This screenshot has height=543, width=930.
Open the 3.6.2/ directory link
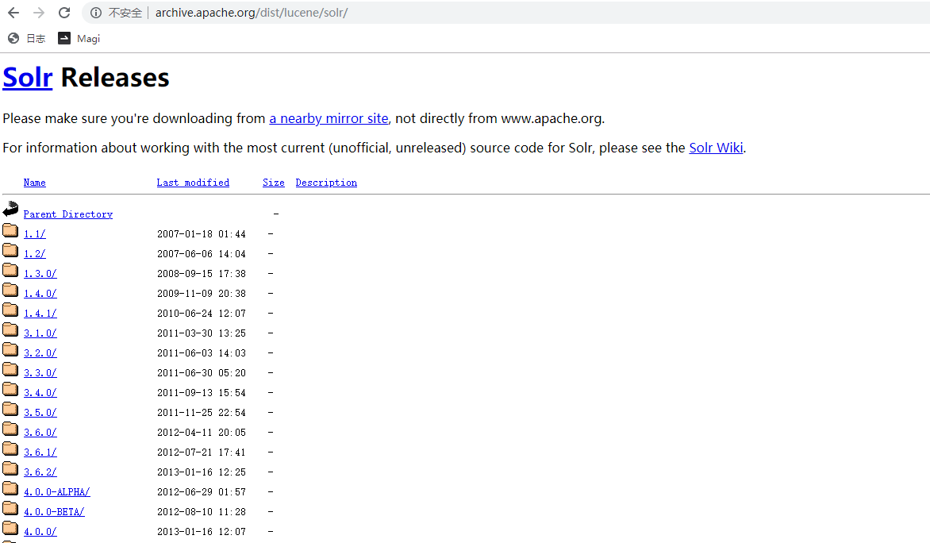40,472
